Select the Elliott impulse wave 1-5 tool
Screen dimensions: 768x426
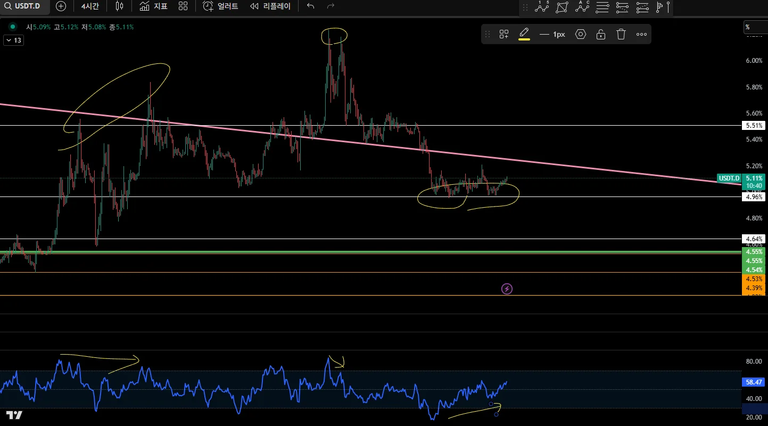coord(542,7)
